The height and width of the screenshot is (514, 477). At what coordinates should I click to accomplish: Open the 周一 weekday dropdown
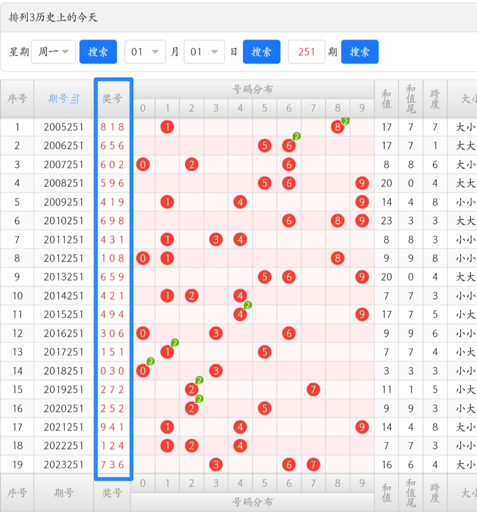coord(53,52)
